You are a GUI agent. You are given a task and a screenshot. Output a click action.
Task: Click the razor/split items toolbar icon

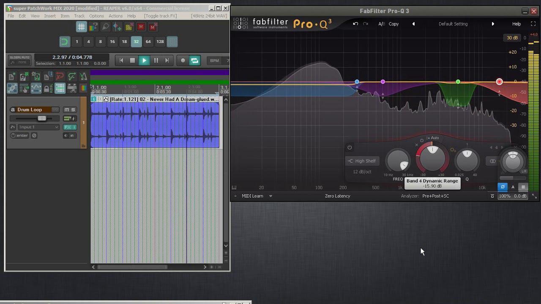click(x=72, y=88)
